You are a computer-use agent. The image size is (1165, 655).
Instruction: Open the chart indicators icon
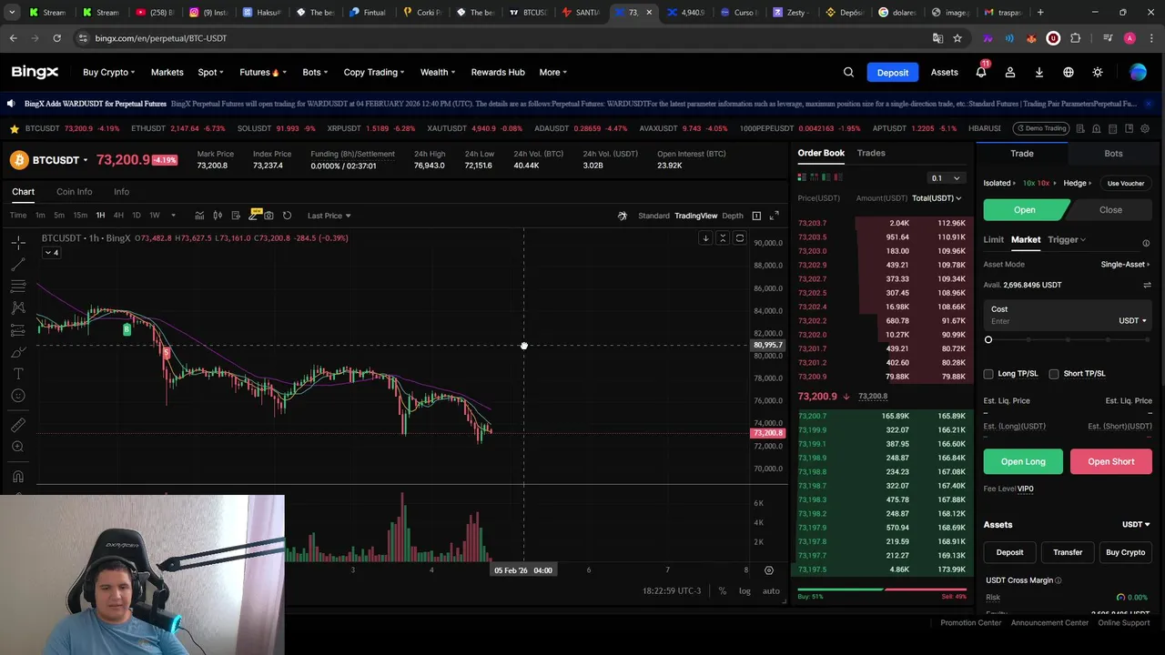[199, 216]
